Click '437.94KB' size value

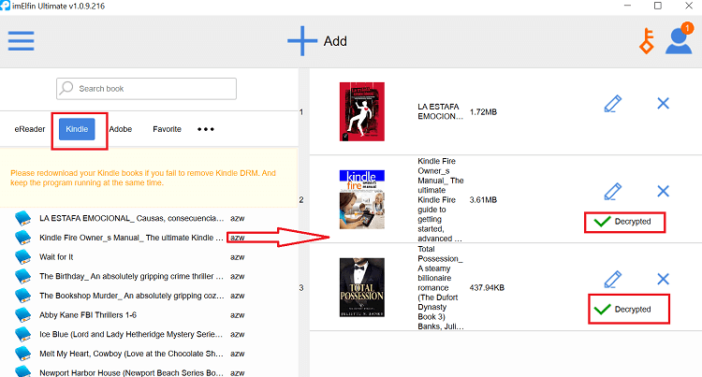click(487, 287)
